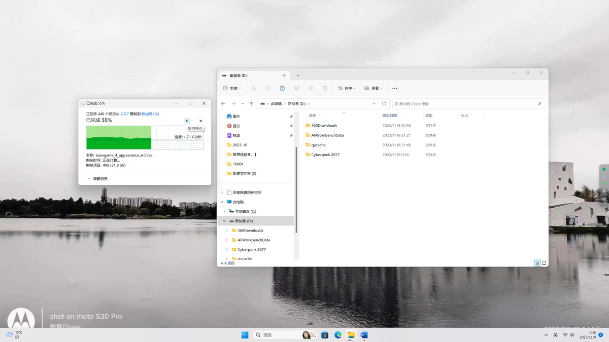Image resolution: width=609 pixels, height=342 pixels.
Task: Refresh the folder view
Action: (384, 104)
